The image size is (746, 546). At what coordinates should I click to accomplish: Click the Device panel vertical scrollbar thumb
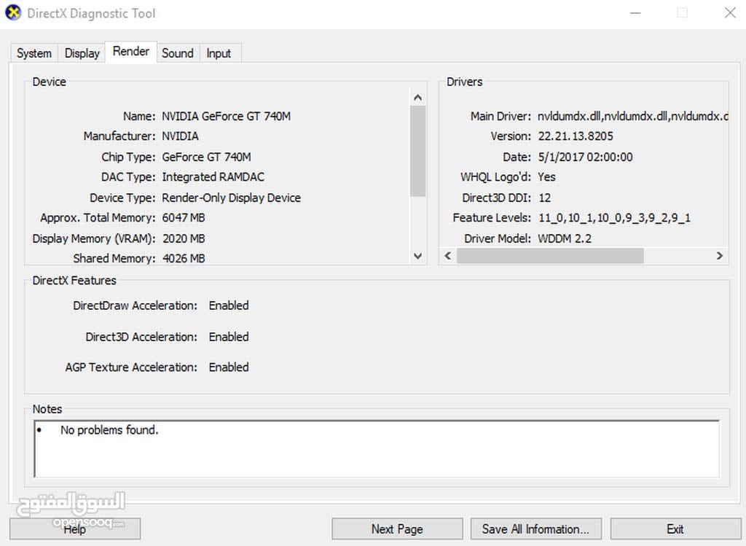417,151
